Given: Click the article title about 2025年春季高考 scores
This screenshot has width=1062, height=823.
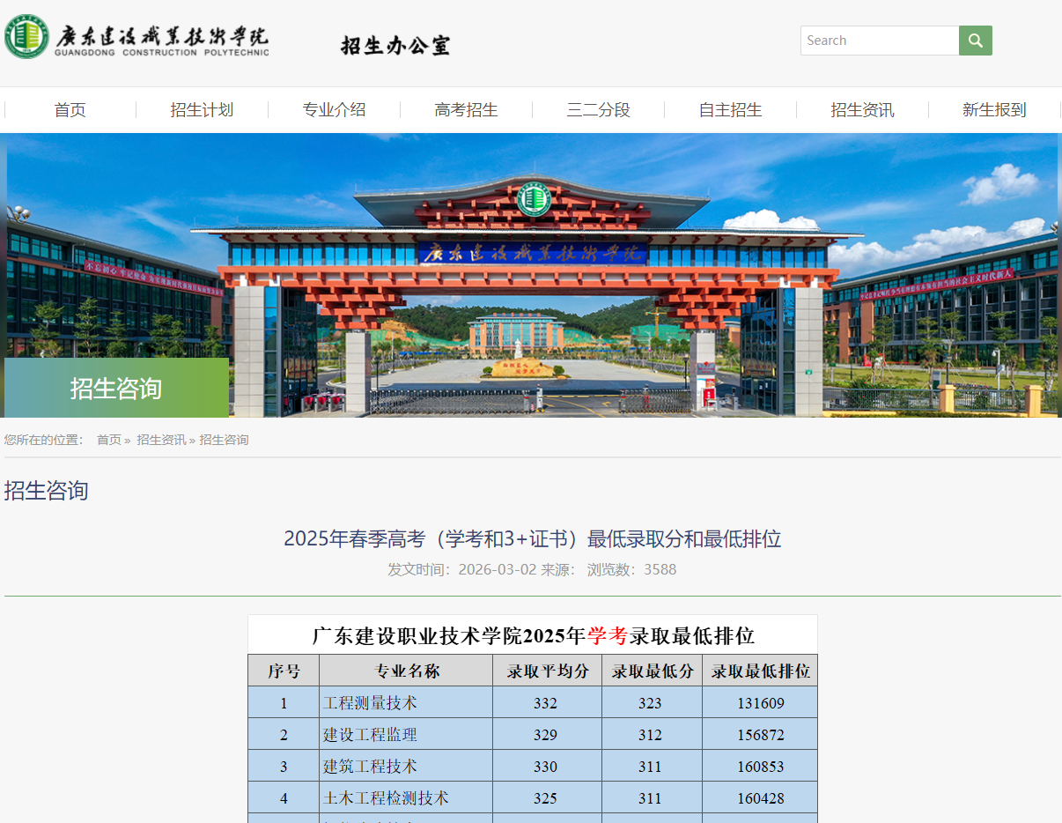Looking at the screenshot, I should pyautogui.click(x=532, y=539).
